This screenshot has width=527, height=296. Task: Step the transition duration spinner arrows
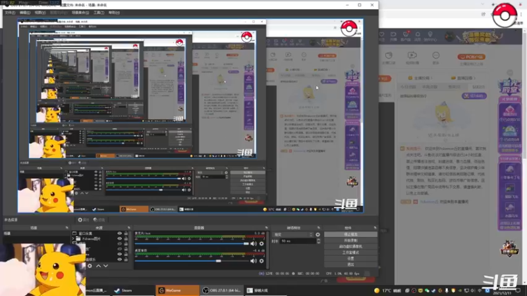click(x=318, y=241)
